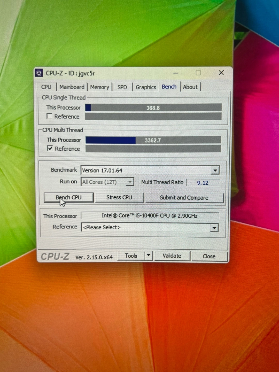
Task: Minimize the CPU-Z window
Action: pos(176,73)
